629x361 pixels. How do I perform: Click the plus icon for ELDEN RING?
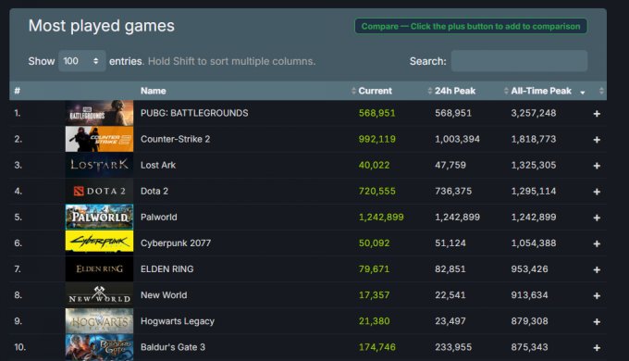click(x=597, y=270)
